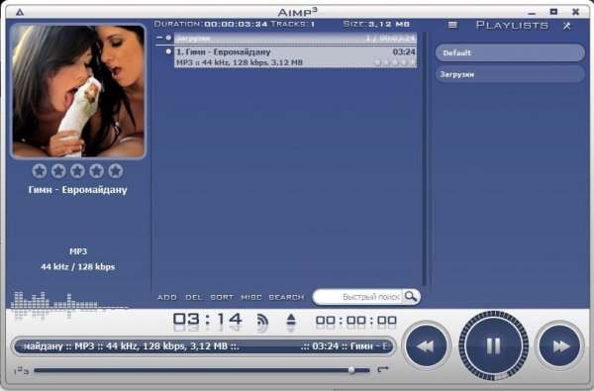Click the scrolling track info line
This screenshot has width=594, height=391.
point(203,345)
